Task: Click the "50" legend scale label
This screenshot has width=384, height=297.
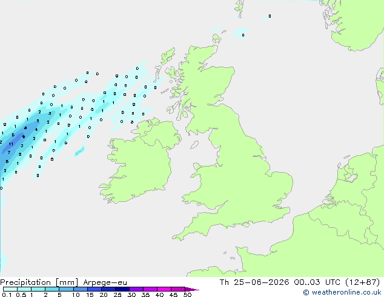Action: click(187, 295)
